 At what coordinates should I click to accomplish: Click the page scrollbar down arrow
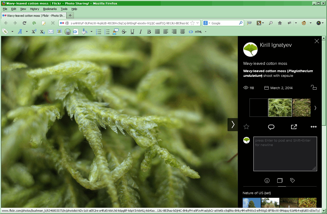324,210
